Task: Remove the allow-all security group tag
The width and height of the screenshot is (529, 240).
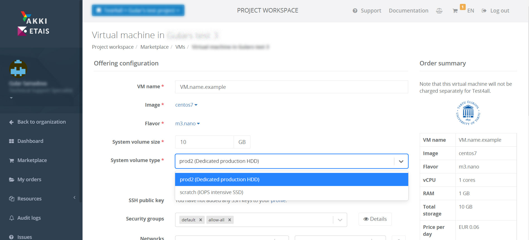Action: point(230,220)
